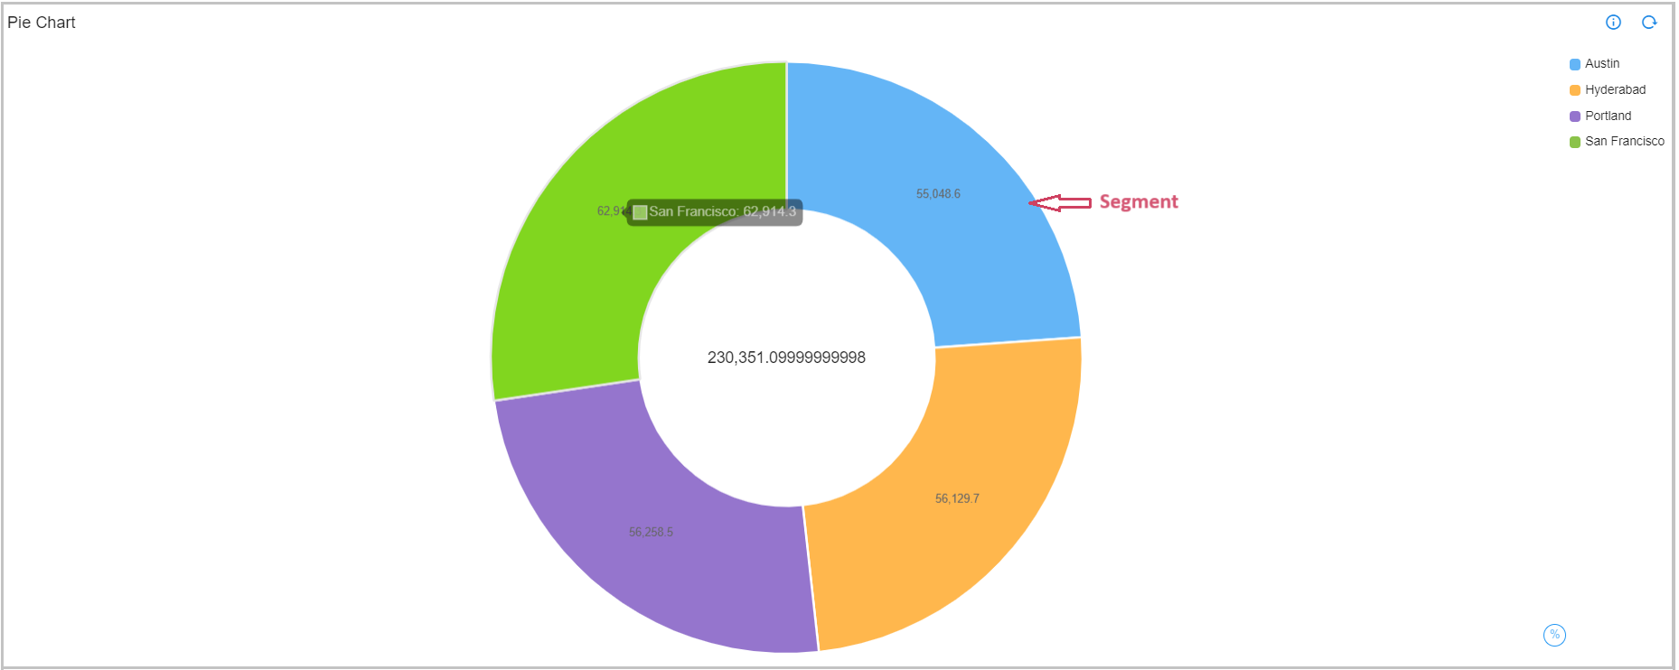Click the San Francisco: 62,914.3 tooltip
The height and width of the screenshot is (670, 1679).
[x=715, y=212]
